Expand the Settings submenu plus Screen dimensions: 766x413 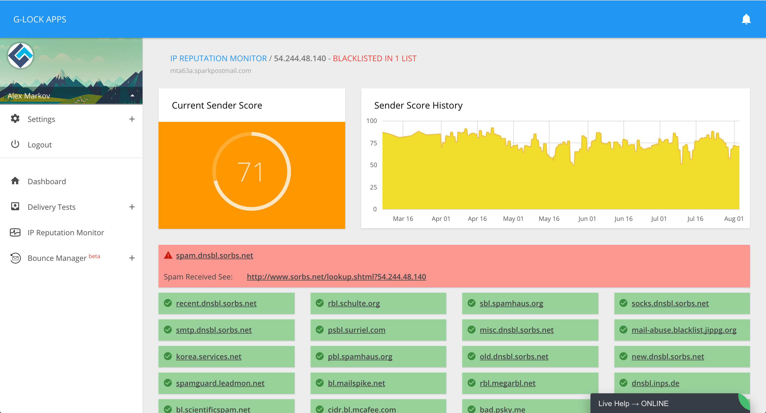[132, 119]
